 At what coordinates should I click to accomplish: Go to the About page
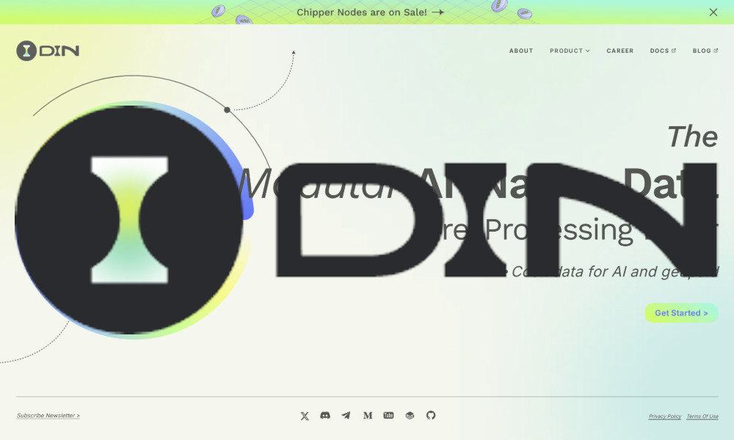(521, 51)
